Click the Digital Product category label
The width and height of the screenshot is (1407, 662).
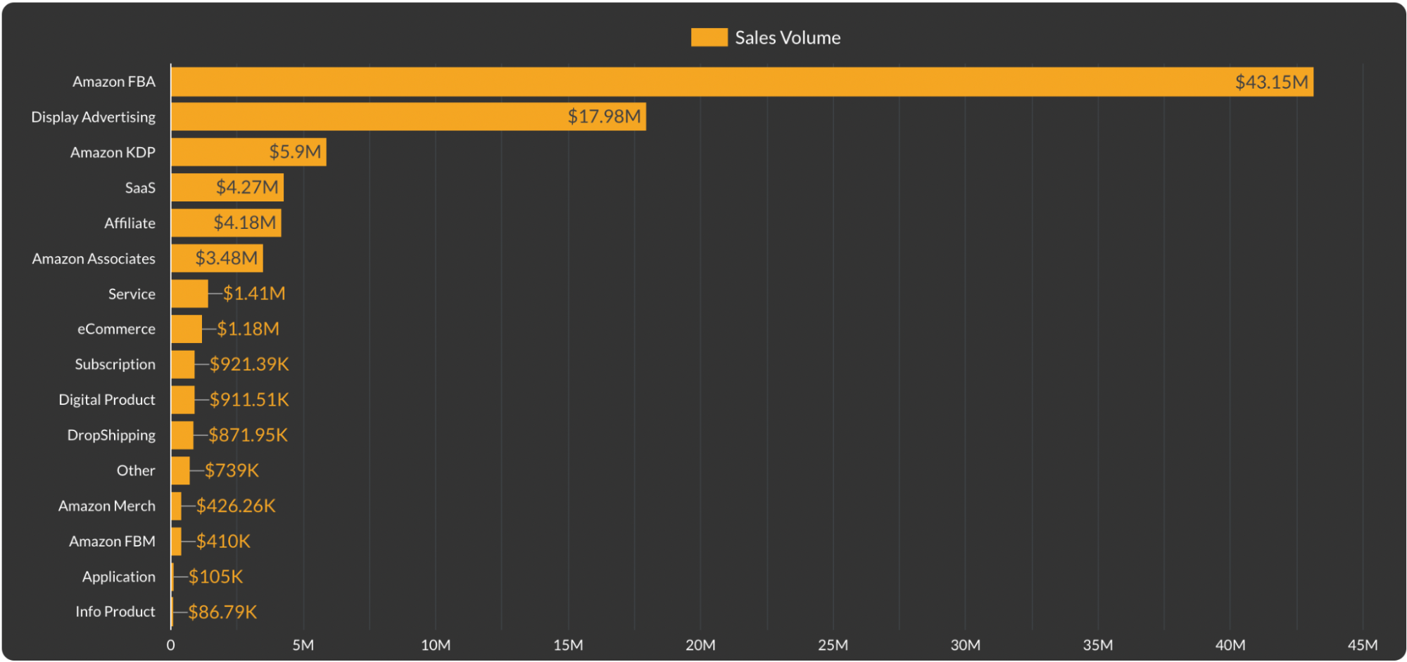coord(106,399)
